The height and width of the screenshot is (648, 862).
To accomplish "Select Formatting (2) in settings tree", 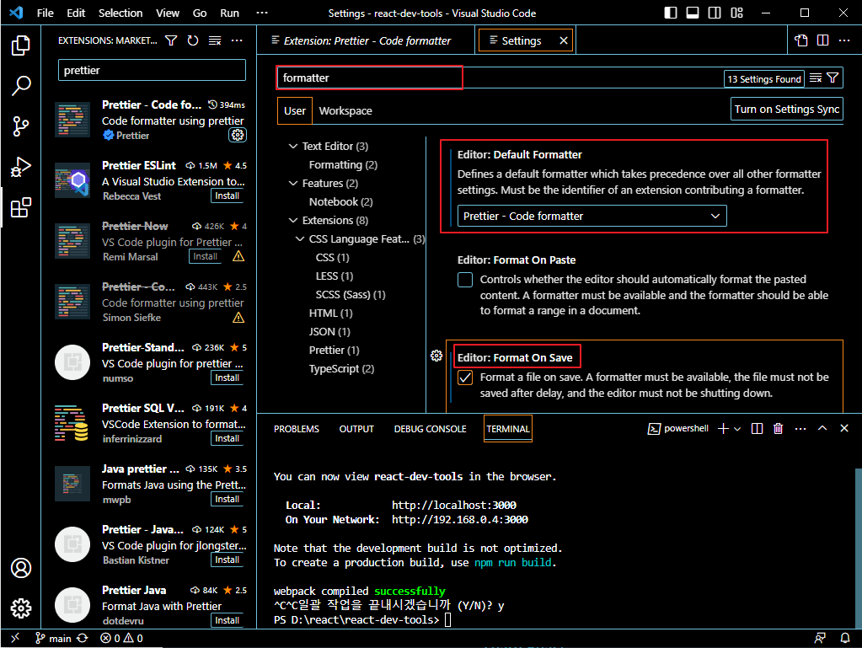I will point(343,165).
